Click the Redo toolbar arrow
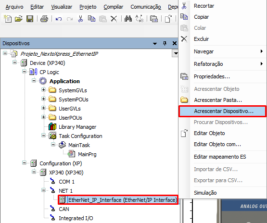This screenshot has width=267, height=223. 70,19
